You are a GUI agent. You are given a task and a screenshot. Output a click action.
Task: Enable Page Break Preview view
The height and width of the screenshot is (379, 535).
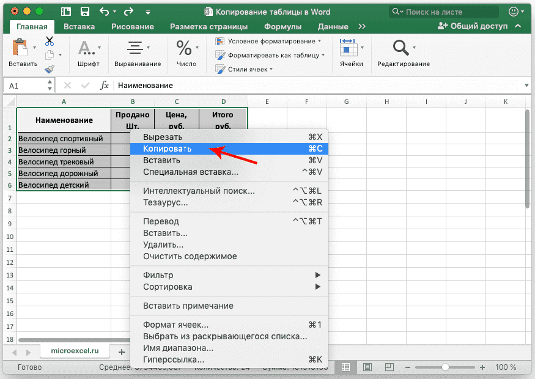[389, 367]
